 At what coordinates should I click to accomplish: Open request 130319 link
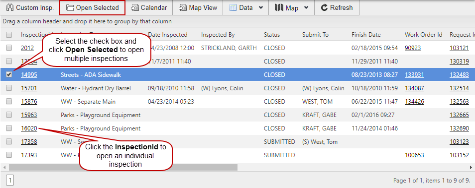tap(459, 61)
